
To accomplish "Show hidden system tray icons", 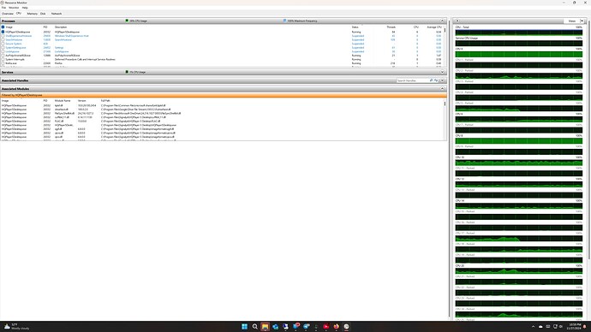I will pyautogui.click(x=533, y=327).
